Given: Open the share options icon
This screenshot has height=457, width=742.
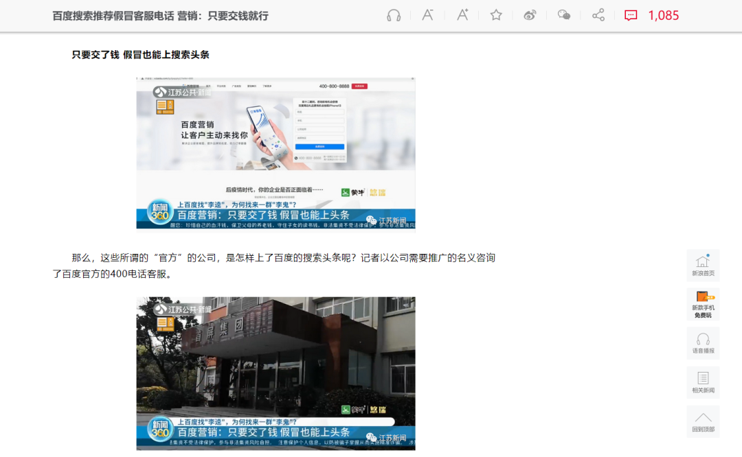Looking at the screenshot, I should click(598, 15).
